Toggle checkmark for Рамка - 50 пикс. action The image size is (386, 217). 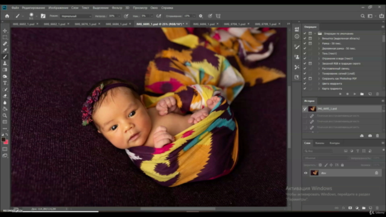305,43
